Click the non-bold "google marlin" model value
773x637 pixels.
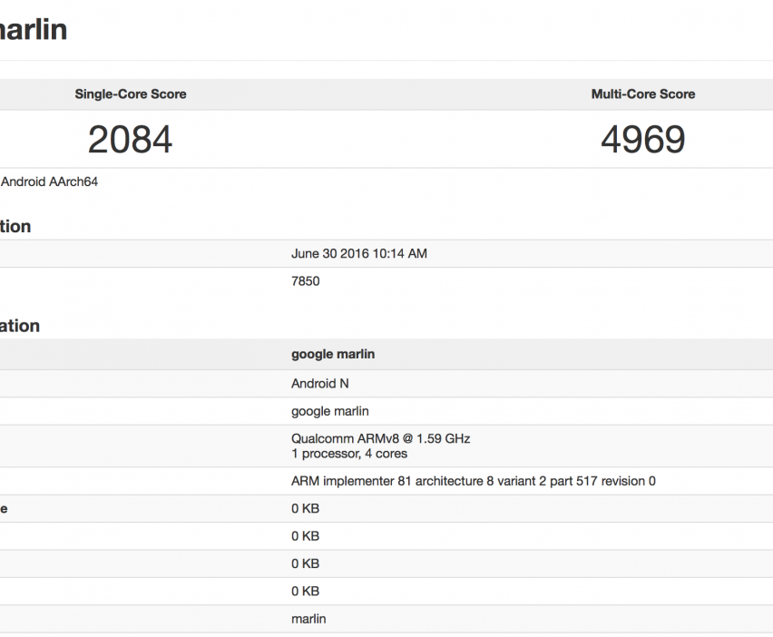coord(329,411)
